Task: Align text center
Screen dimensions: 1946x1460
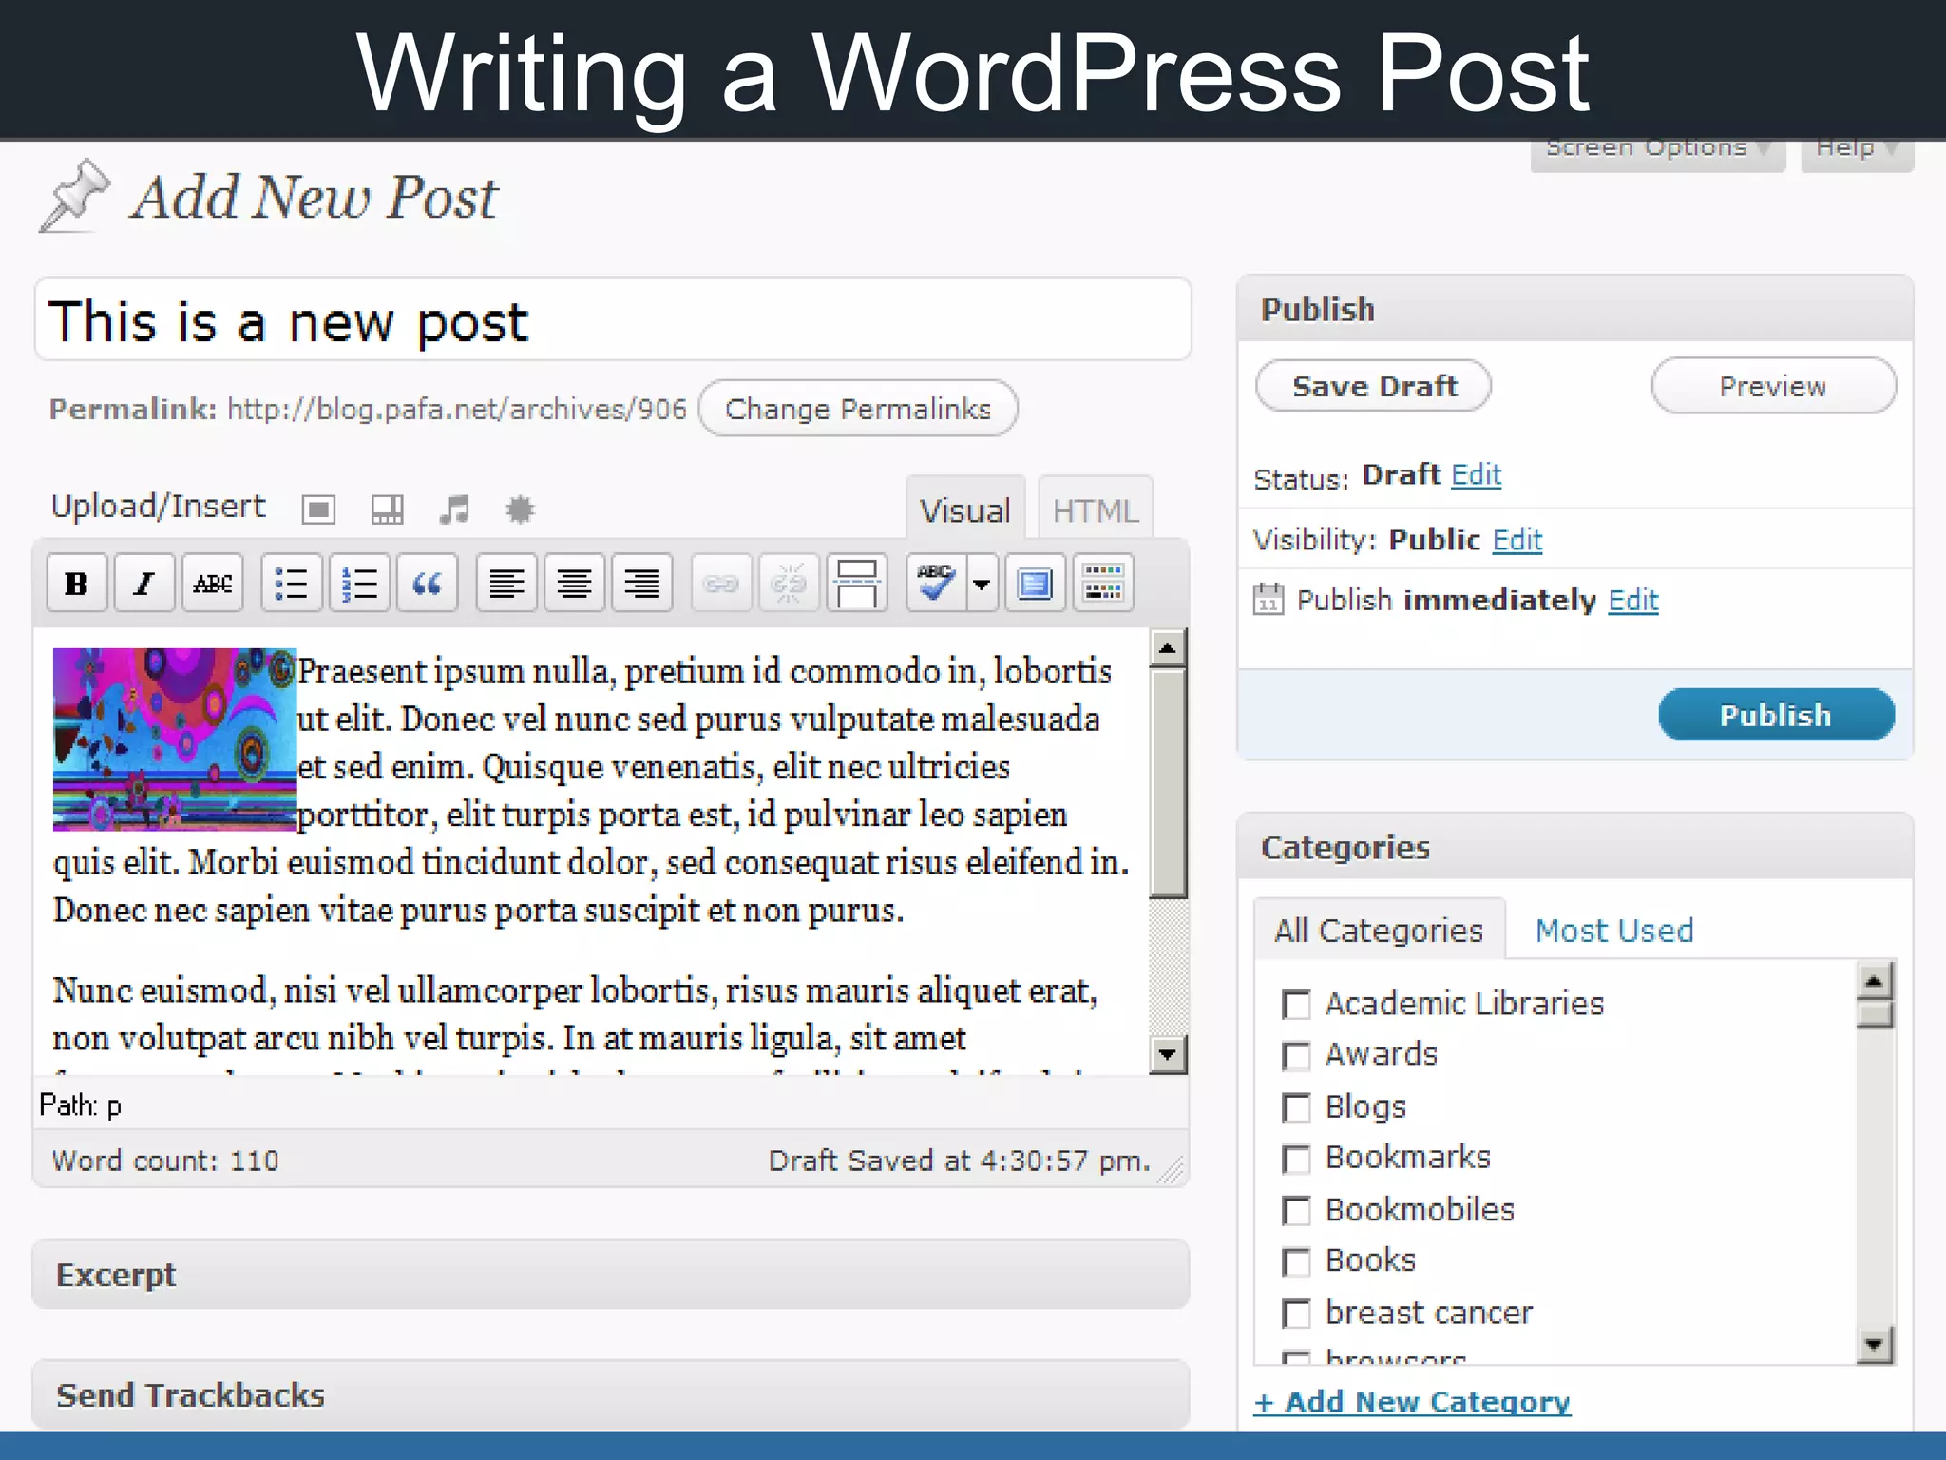Action: (574, 583)
